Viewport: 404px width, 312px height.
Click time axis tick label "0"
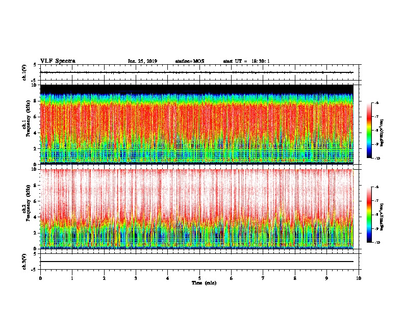coord(40,278)
